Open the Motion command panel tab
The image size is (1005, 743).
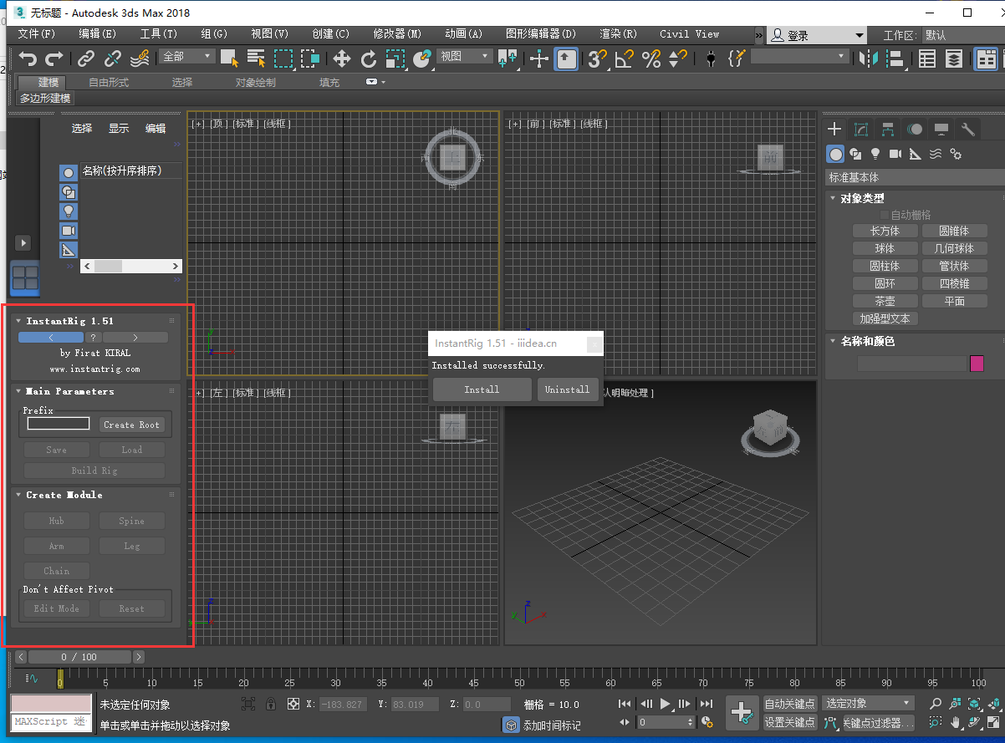915,129
